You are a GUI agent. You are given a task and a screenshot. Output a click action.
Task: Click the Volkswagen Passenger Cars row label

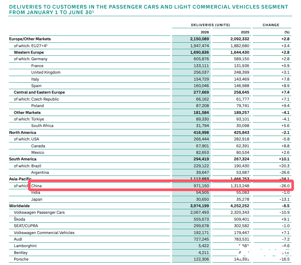(39, 212)
